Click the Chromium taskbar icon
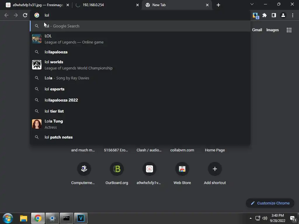Screen dimensions: 299x224 pos(52,218)
